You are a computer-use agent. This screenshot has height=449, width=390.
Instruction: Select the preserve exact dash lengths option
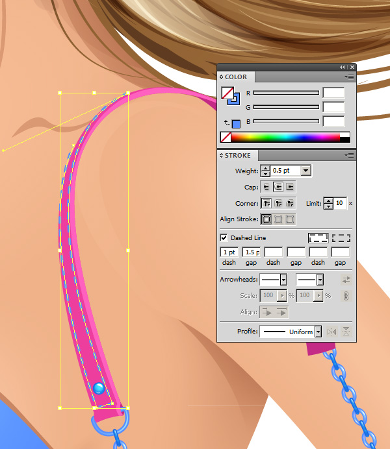click(318, 238)
